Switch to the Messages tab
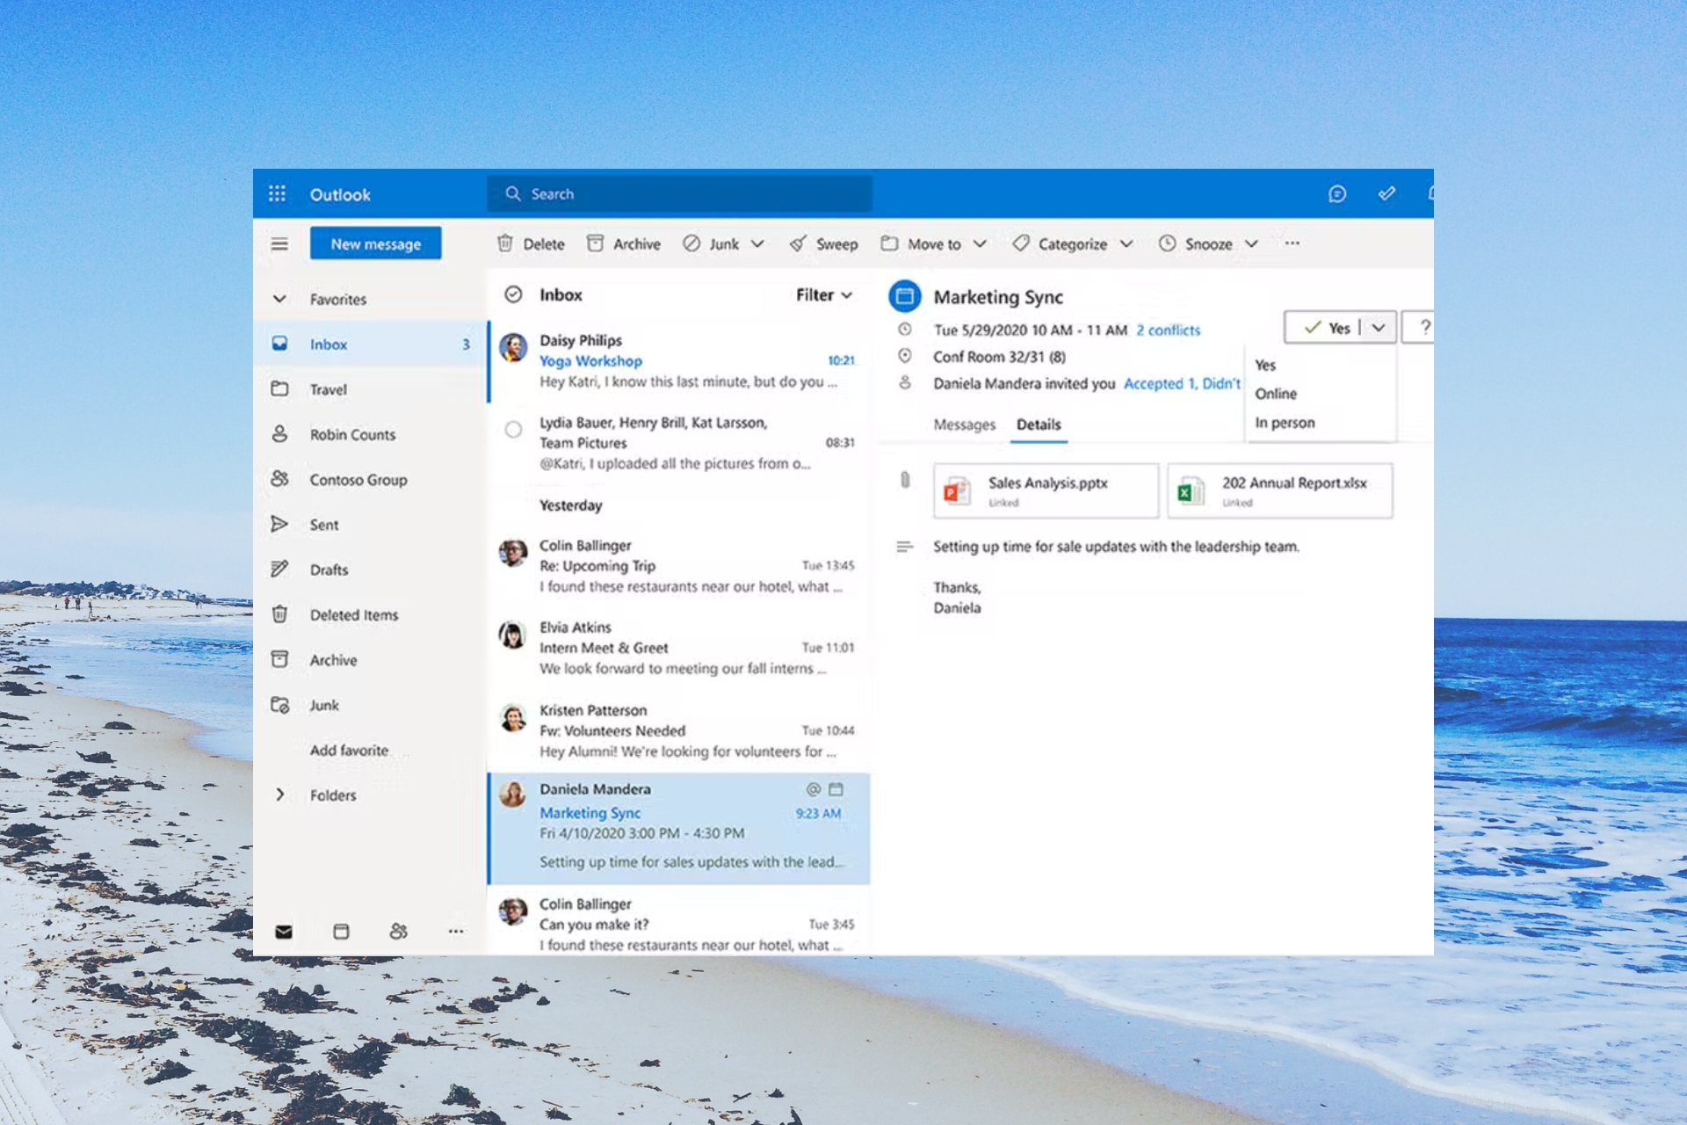The image size is (1687, 1125). pyautogui.click(x=964, y=425)
